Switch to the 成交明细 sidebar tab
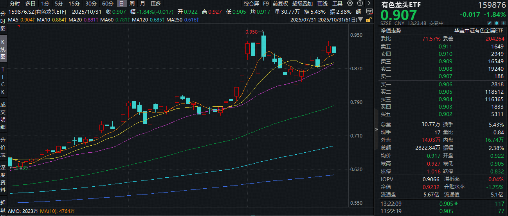Viewport: 508px width, 216px height. click(x=3, y=115)
